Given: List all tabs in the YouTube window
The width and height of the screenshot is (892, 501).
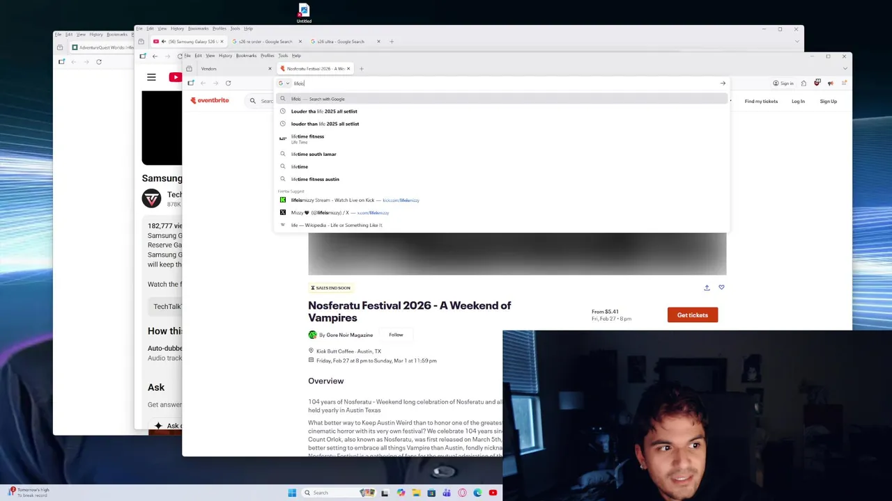Looking at the screenshot, I should point(797,42).
